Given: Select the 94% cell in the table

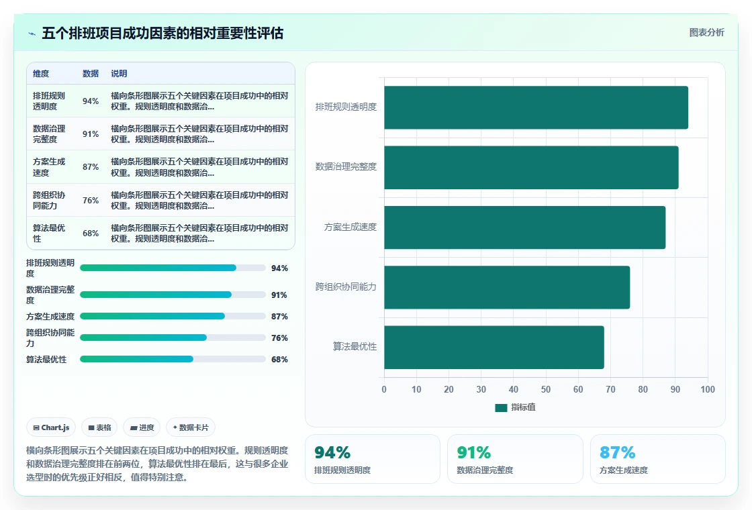Looking at the screenshot, I should (x=91, y=101).
